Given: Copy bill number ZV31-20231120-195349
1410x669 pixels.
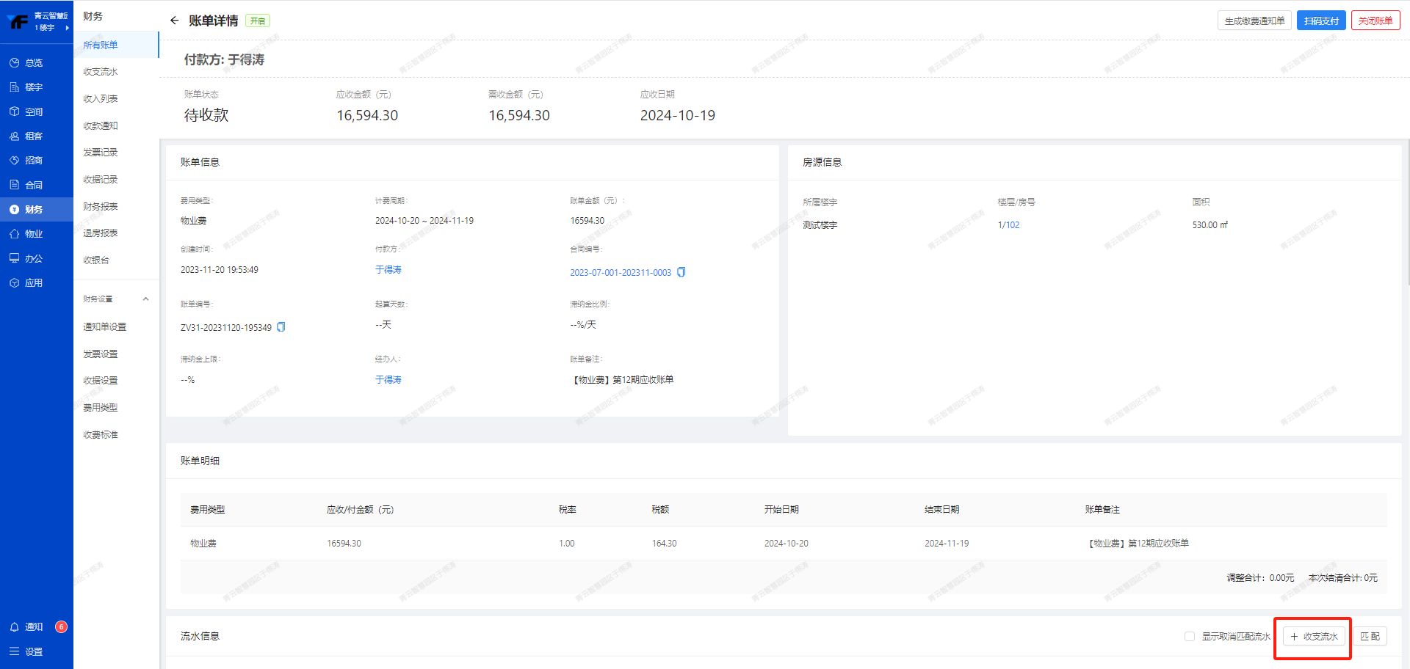Looking at the screenshot, I should pos(281,327).
